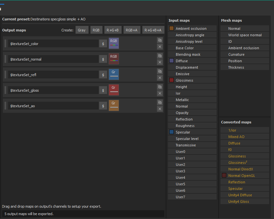Screen dimensions: 274x219
Task: Select Thickness mesh map
Action: tap(244, 67)
